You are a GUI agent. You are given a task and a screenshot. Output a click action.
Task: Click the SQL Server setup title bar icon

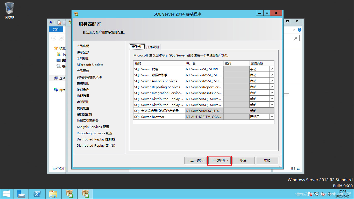point(76,14)
